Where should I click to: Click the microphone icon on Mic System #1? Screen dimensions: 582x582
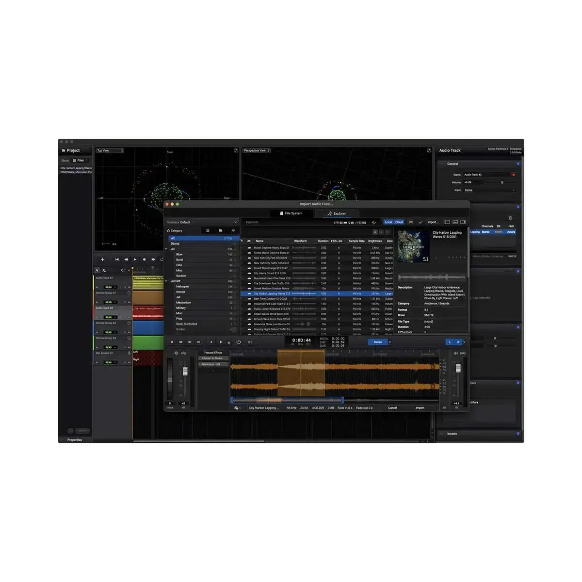click(129, 353)
